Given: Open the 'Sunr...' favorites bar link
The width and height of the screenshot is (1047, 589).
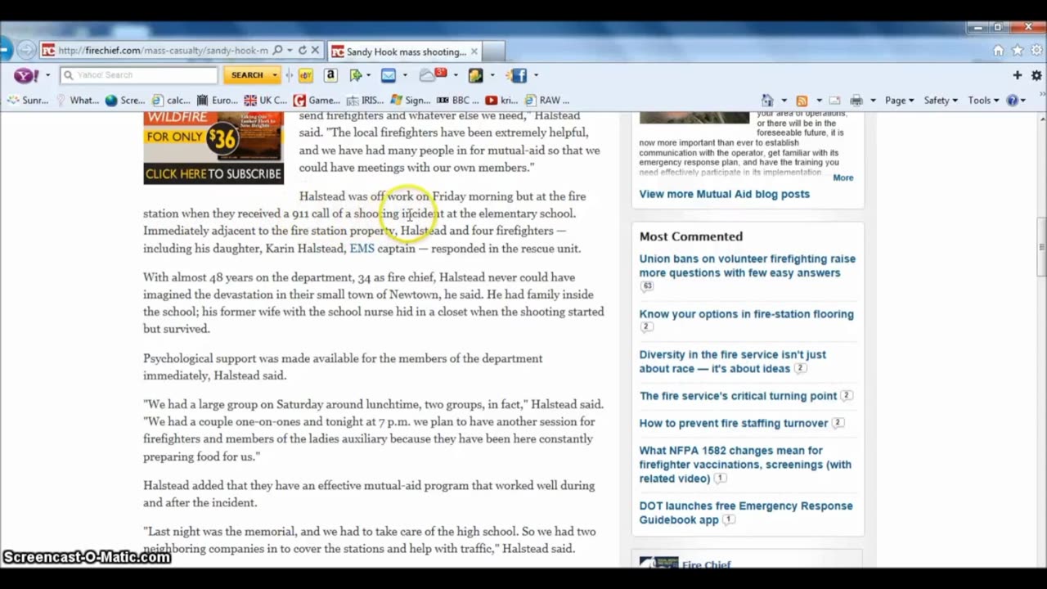Looking at the screenshot, I should coord(29,101).
